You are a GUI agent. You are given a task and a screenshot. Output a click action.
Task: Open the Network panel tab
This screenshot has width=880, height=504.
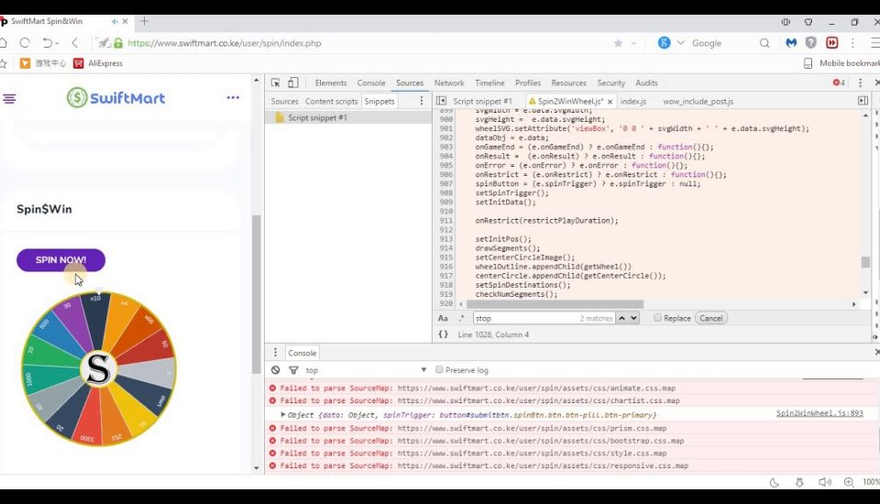[449, 83]
